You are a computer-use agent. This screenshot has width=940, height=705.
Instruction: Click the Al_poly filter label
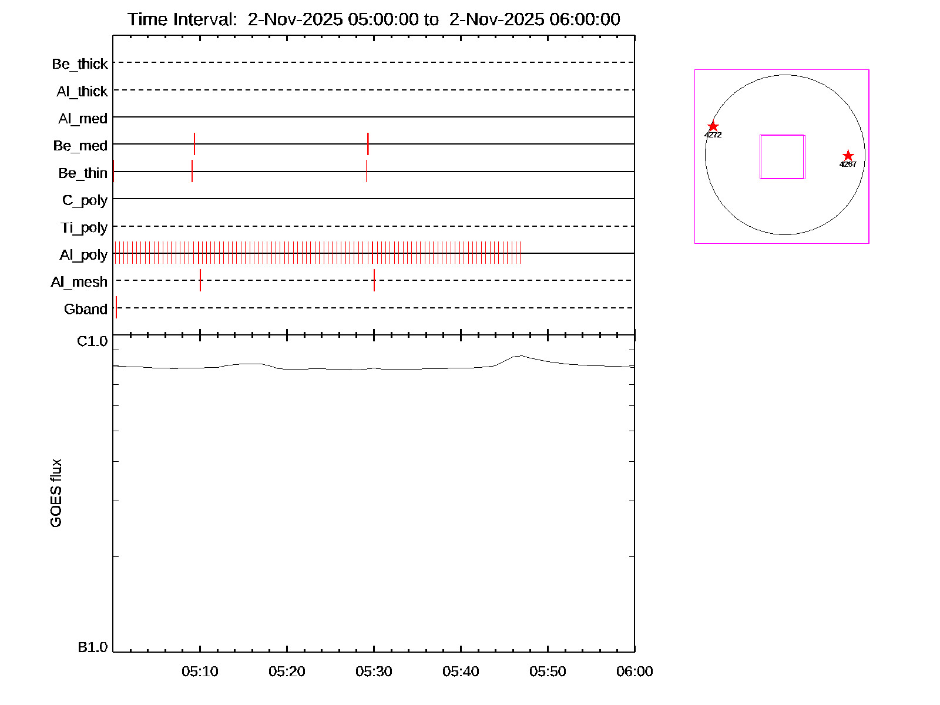(83, 255)
